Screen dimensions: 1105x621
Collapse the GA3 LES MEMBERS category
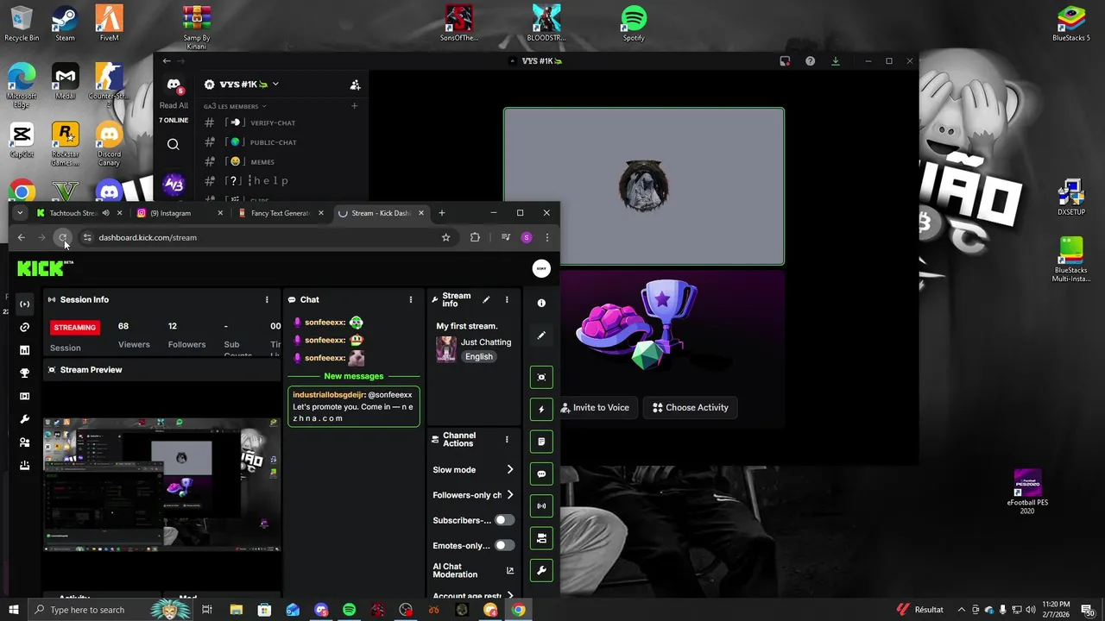point(235,106)
